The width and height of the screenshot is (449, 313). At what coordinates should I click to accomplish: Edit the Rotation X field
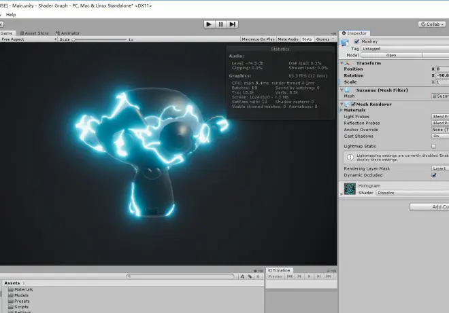click(x=442, y=75)
